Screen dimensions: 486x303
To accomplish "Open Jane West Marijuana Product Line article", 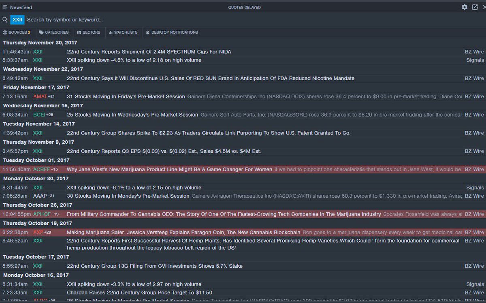I will click(169, 169).
